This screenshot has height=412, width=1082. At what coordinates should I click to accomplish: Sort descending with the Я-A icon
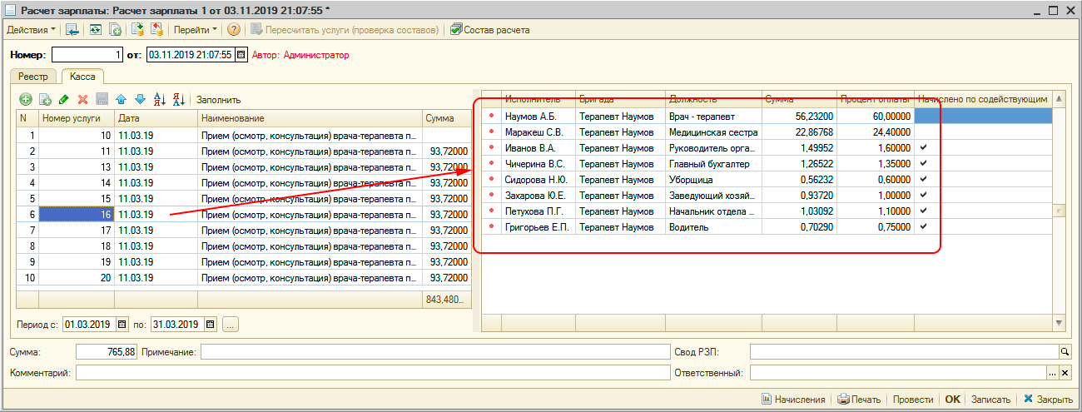click(178, 99)
